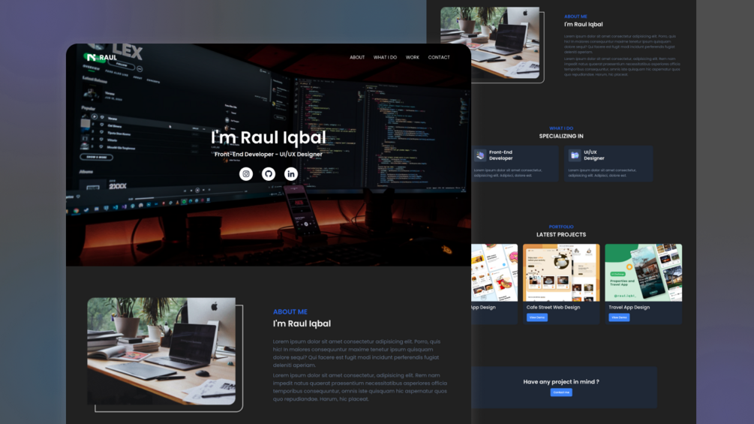754x424 pixels.
Task: Click the RAUL logo in the header
Action: 102,57
